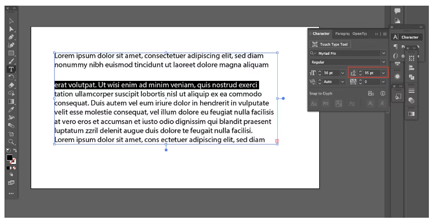
Task: Open the Edit Toolbar three dots
Action: (x=11, y=193)
